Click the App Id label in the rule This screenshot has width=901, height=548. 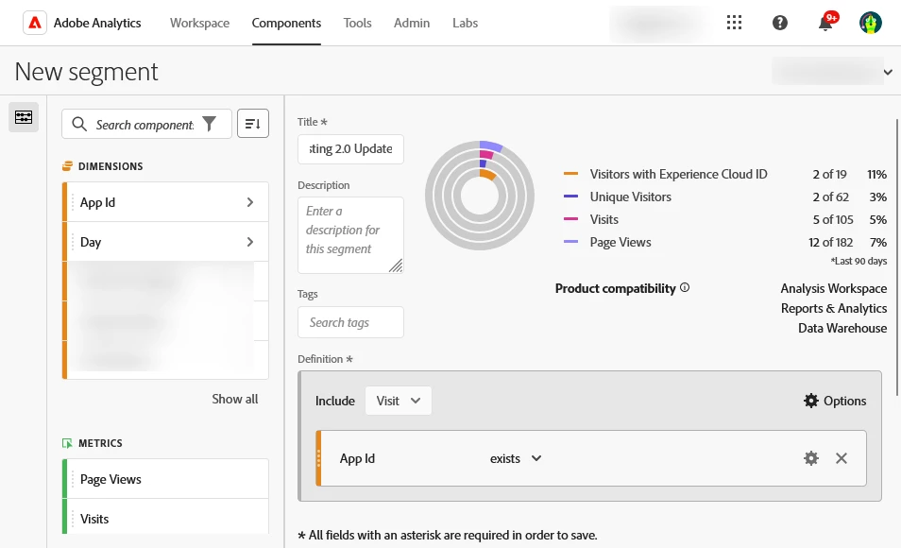click(x=357, y=458)
